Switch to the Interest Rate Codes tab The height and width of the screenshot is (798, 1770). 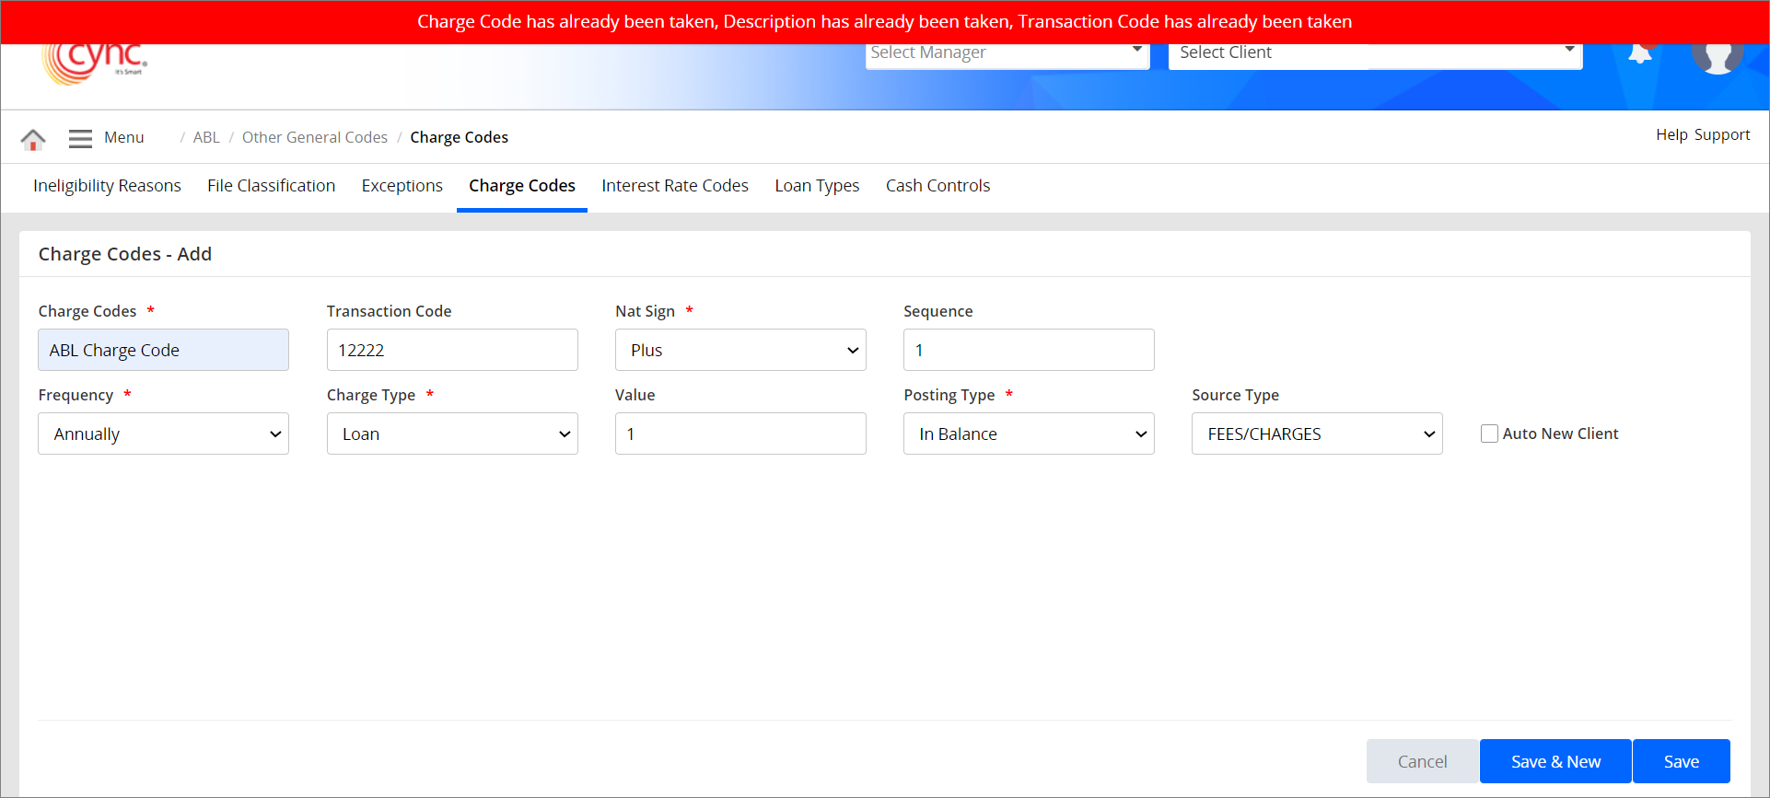(x=675, y=186)
